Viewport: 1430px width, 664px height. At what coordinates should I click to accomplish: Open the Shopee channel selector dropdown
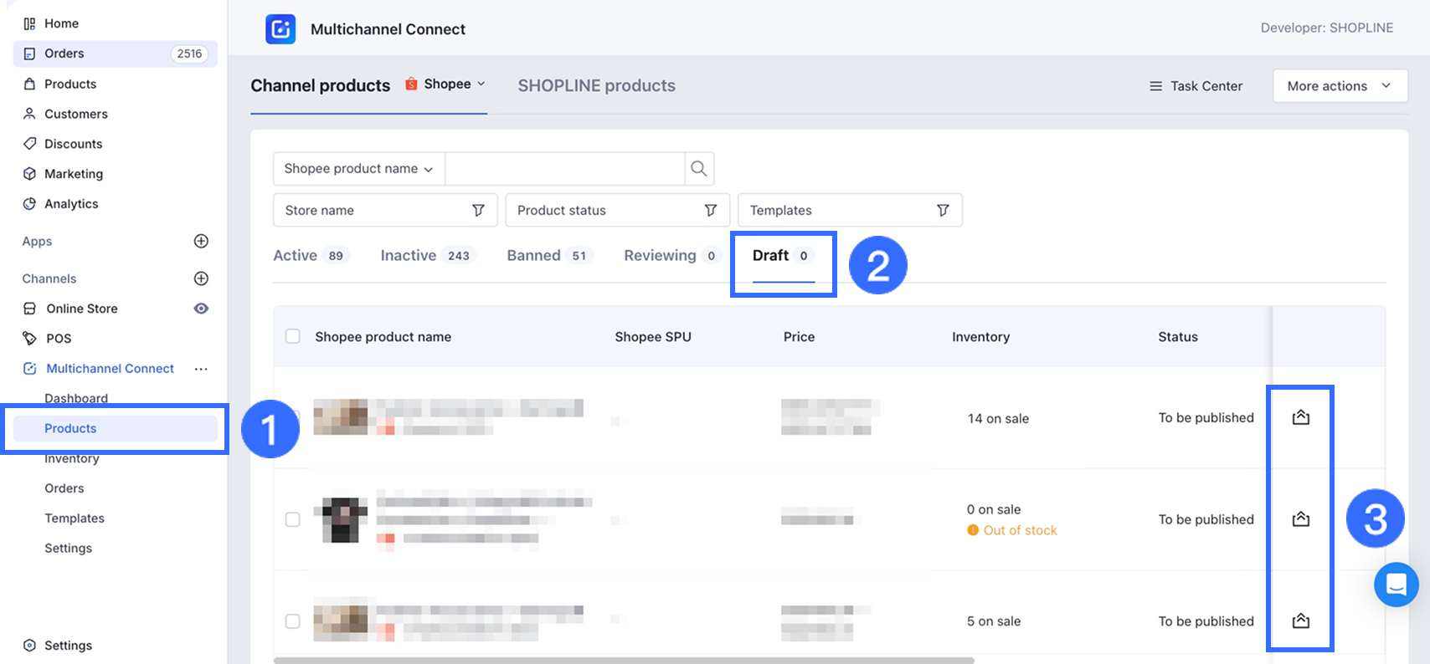coord(446,84)
